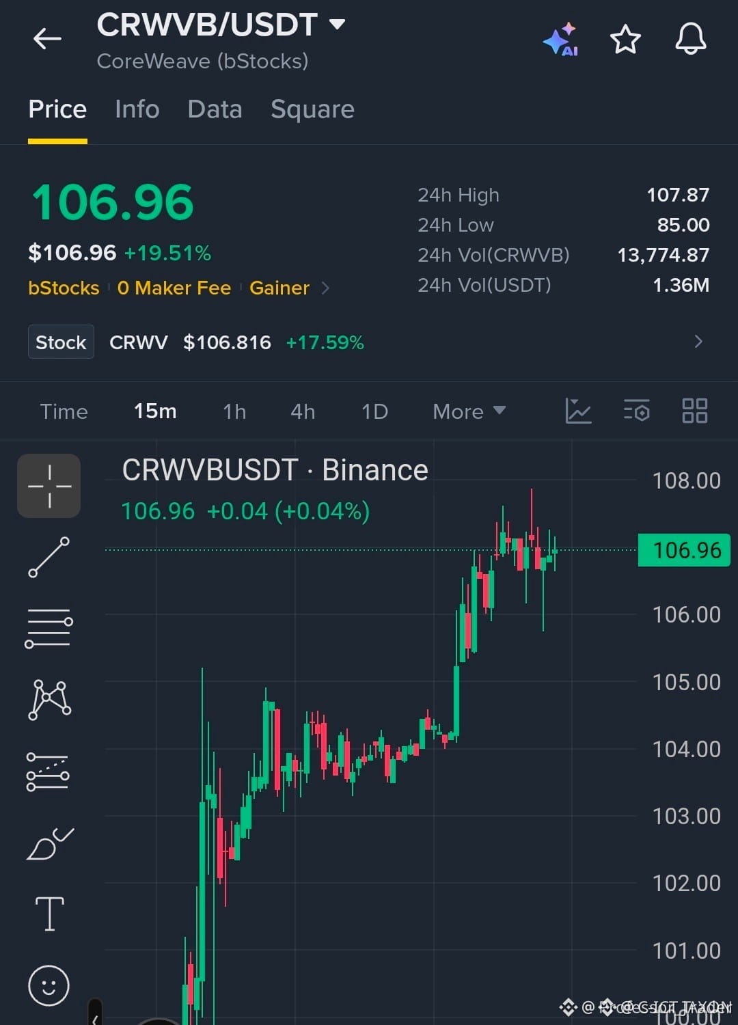Tap the 104.00 price axis label

687,750
